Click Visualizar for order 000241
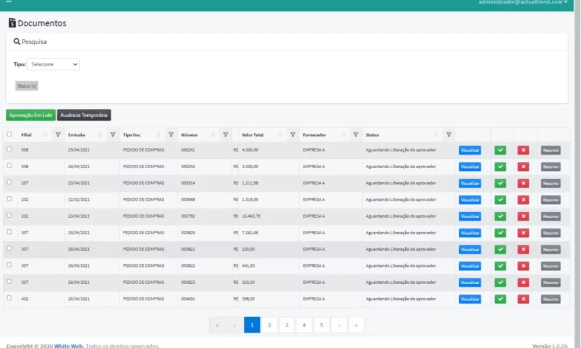This screenshot has width=581, height=348. pos(470,150)
